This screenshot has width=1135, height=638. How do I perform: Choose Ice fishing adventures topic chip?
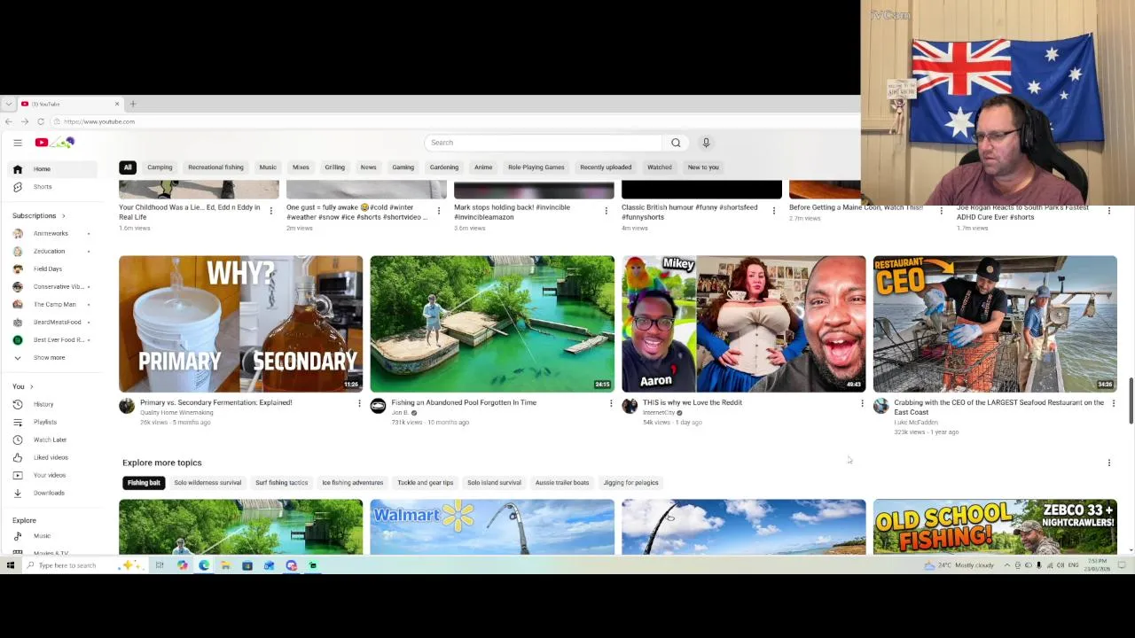tap(352, 483)
